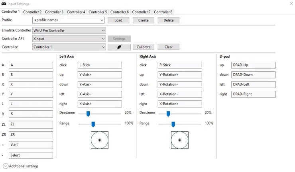Switch to the Controller 4 tab
This screenshot has height=172, width=295.
(x=76, y=12)
